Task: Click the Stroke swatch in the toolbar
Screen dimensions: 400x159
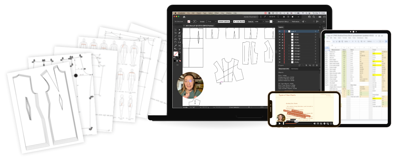Action: pos(178,56)
